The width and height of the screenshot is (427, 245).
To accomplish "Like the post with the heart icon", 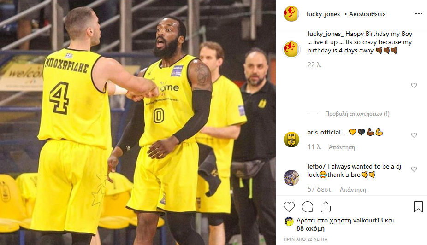I will point(289,207).
